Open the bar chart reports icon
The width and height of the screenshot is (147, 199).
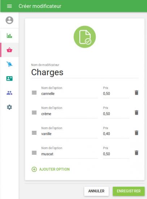(9, 36)
